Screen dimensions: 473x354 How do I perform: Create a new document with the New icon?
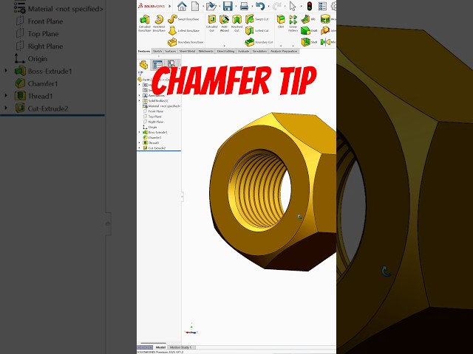195,6
